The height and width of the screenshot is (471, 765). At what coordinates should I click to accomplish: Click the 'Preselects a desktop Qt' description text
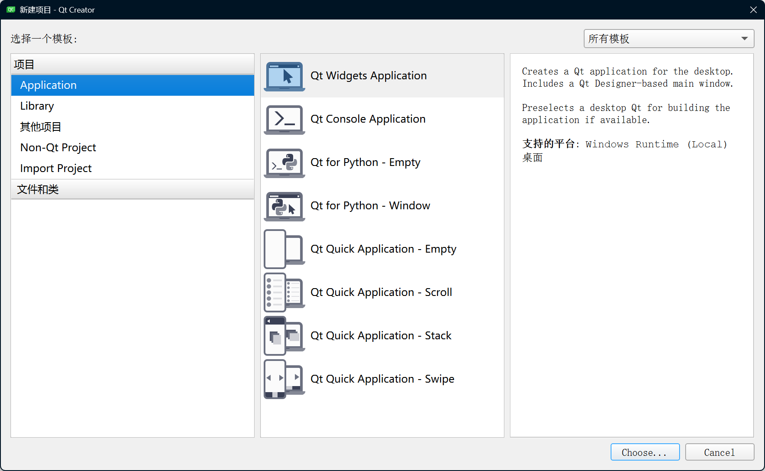pyautogui.click(x=626, y=114)
